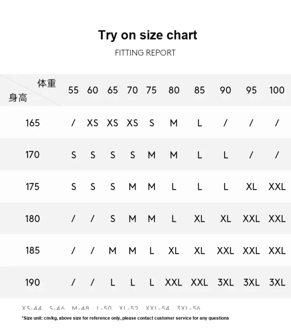Select the XXL cell in 190 row, weight 80

pyautogui.click(x=173, y=282)
